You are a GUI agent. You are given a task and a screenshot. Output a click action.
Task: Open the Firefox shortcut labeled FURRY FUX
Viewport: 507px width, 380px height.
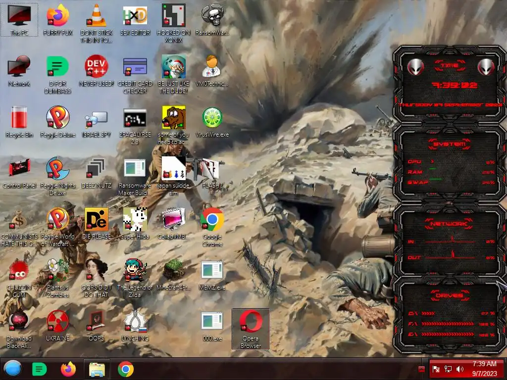(57, 20)
